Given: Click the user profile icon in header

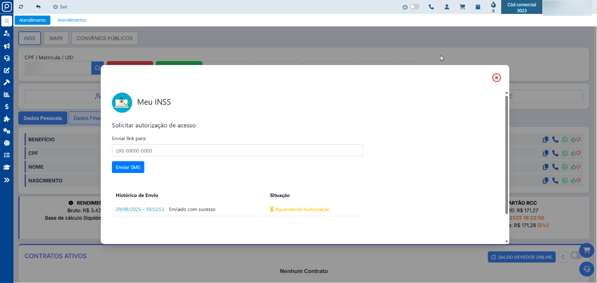Looking at the screenshot, I should pyautogui.click(x=446, y=7).
